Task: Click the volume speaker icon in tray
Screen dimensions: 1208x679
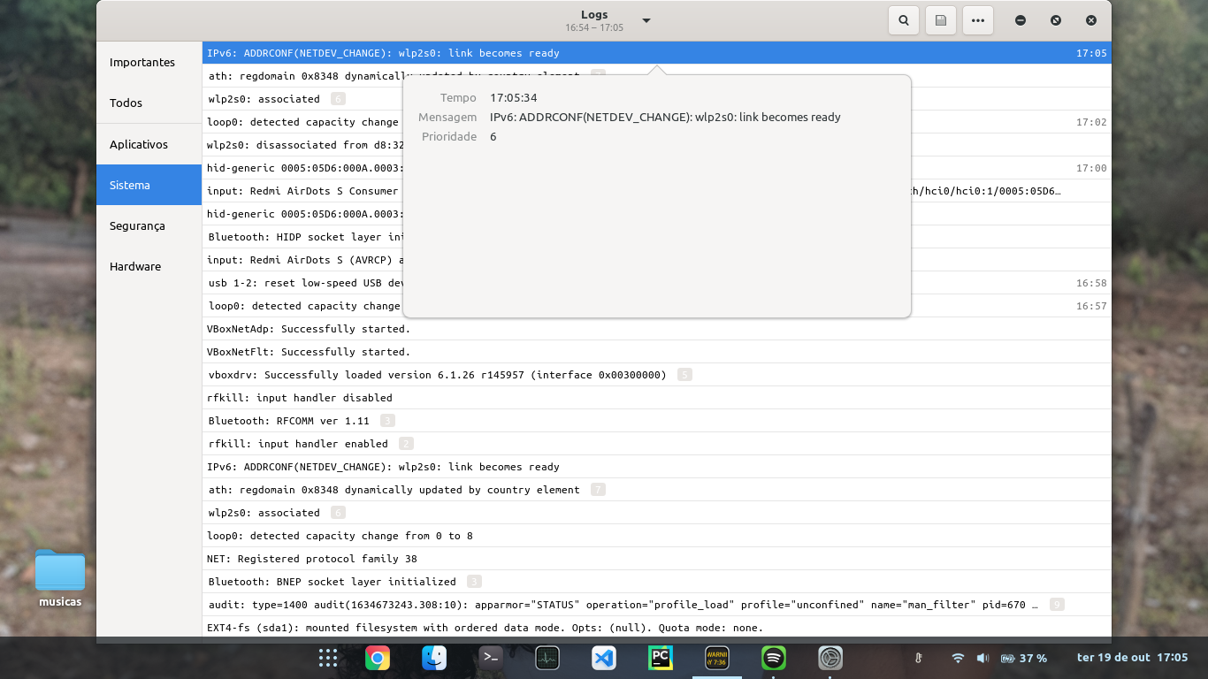Action: click(x=982, y=658)
